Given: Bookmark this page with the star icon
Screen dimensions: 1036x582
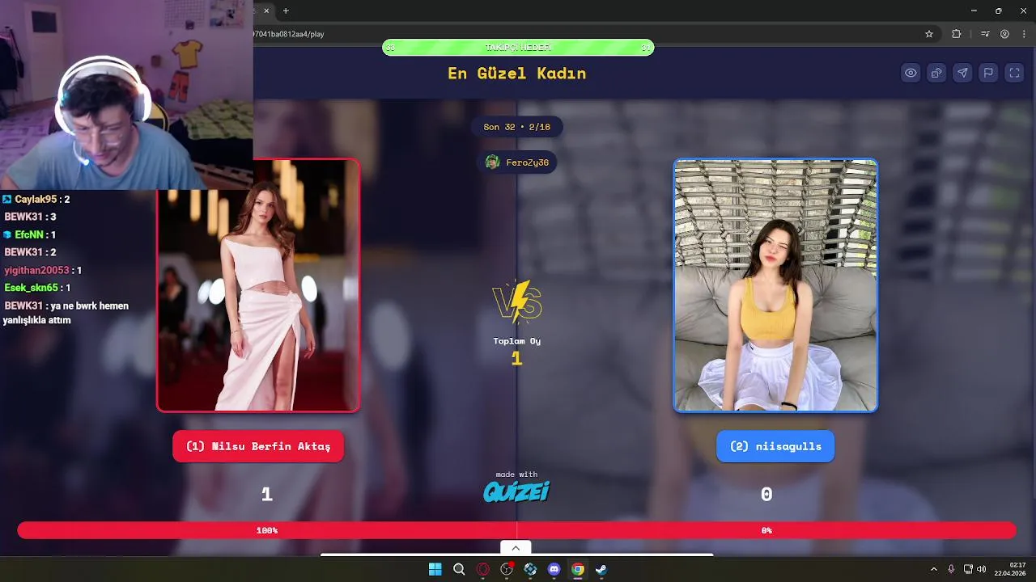Looking at the screenshot, I should coord(929,34).
